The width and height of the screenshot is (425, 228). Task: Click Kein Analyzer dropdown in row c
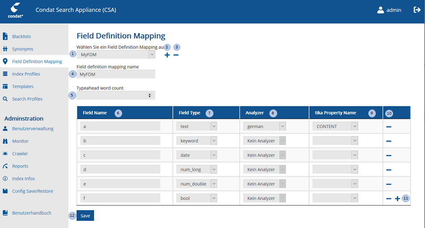point(264,155)
